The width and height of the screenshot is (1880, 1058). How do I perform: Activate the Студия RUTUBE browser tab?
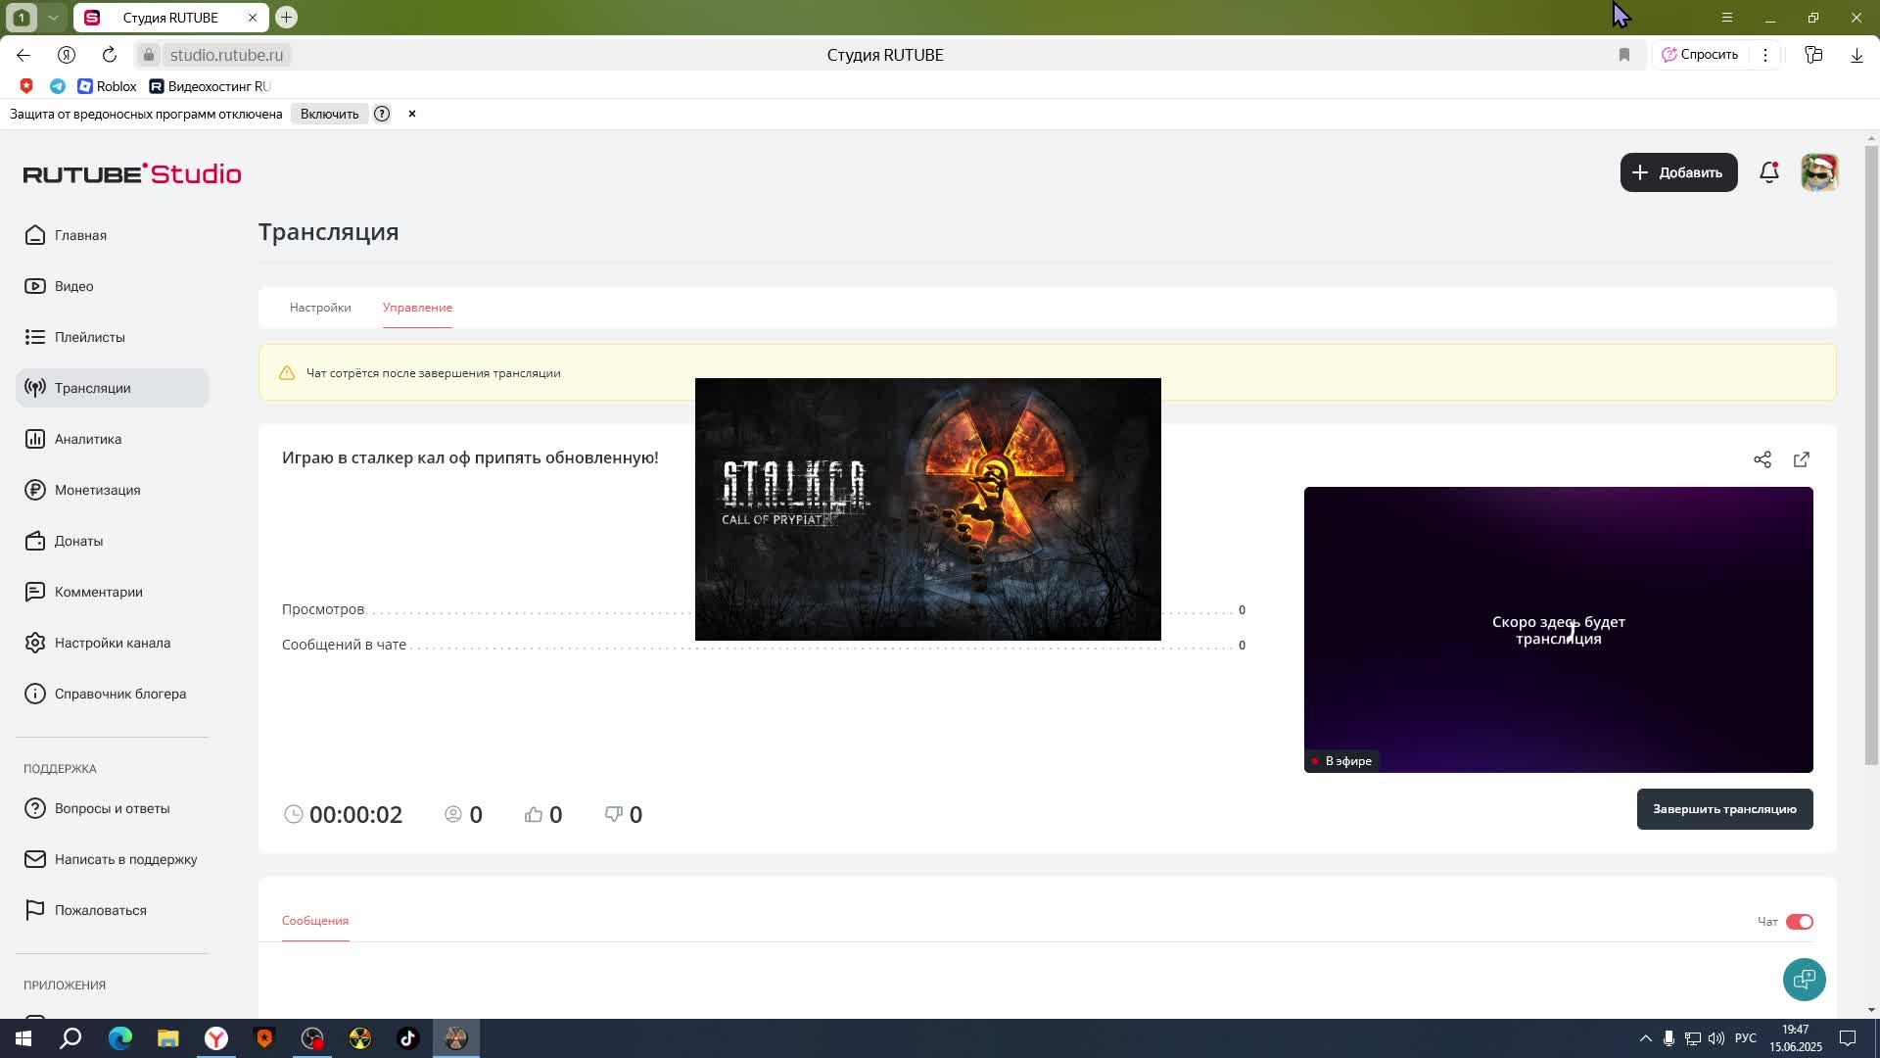coord(170,18)
